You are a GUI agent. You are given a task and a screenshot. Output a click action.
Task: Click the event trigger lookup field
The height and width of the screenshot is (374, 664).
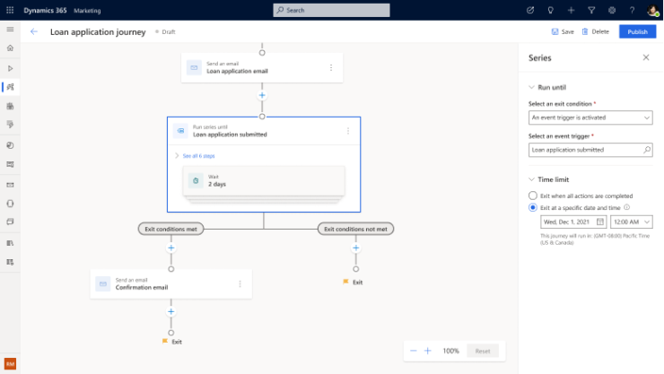590,150
